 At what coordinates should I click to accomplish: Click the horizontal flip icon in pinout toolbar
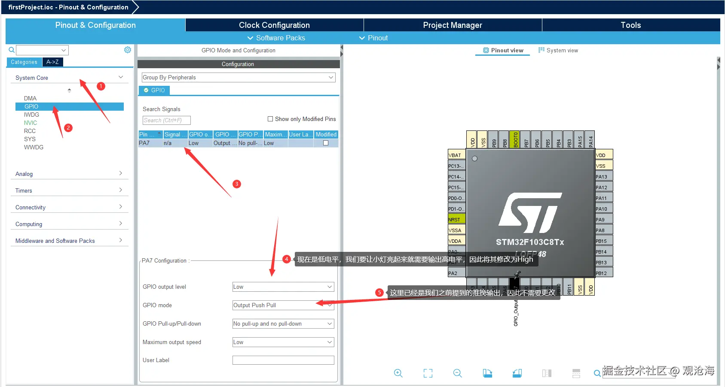point(547,373)
